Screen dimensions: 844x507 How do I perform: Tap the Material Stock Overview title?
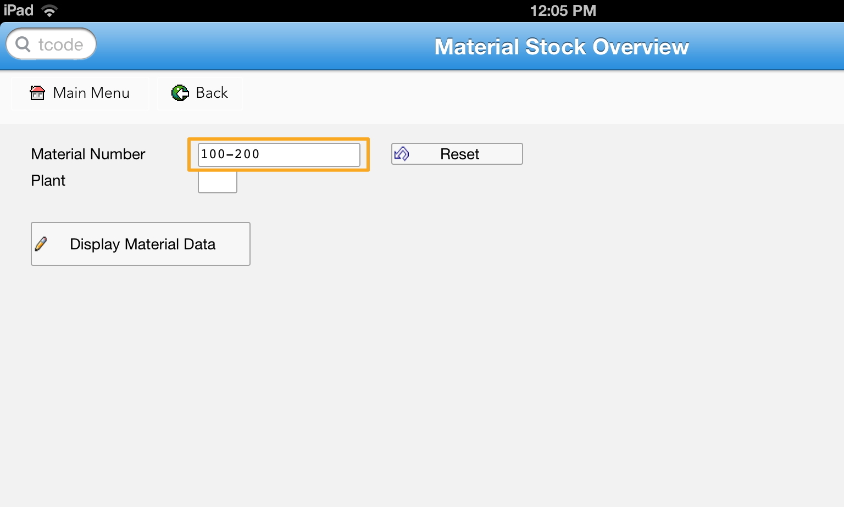tap(562, 47)
